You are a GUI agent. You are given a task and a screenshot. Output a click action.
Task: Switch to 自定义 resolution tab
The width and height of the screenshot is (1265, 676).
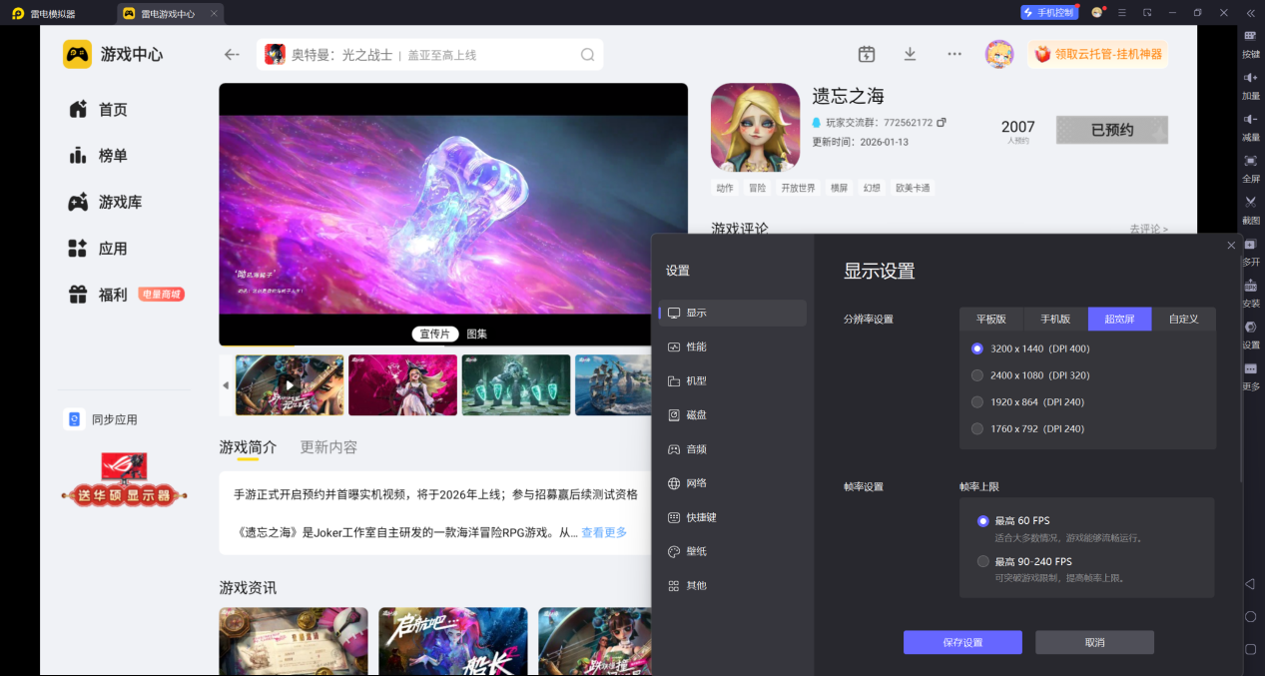[x=1183, y=320]
